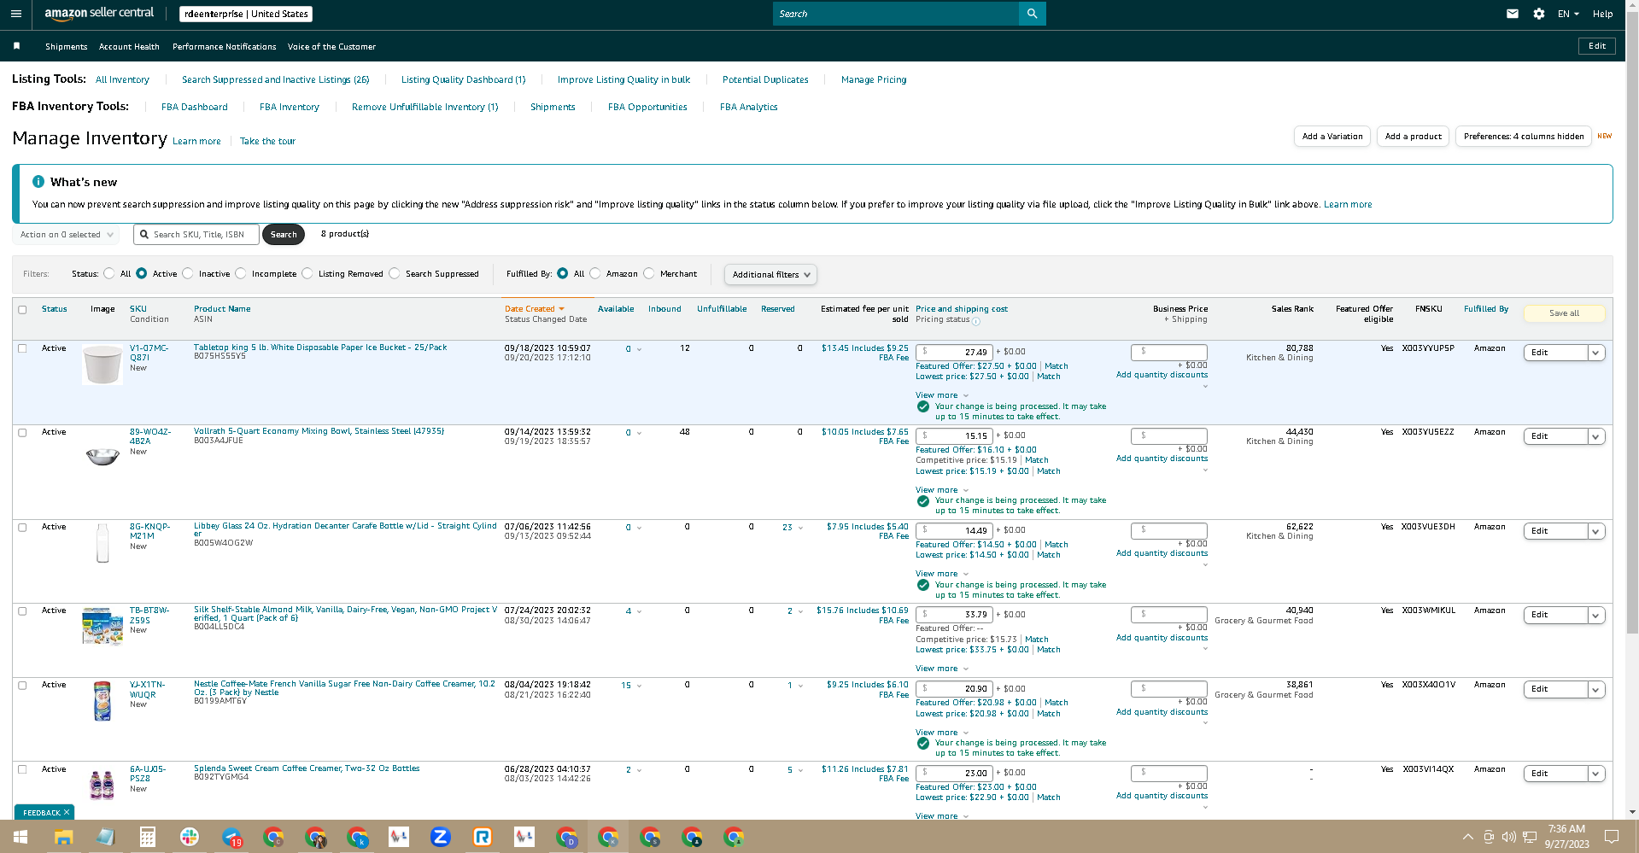Image resolution: width=1639 pixels, height=853 pixels.
Task: Open Preferences: 4 columns hidden
Action: (x=1524, y=137)
